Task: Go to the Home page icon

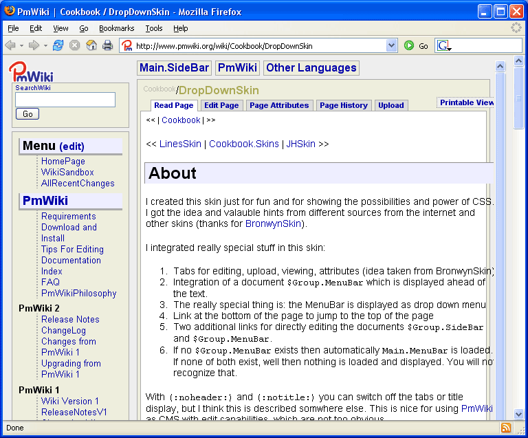Action: 91,45
